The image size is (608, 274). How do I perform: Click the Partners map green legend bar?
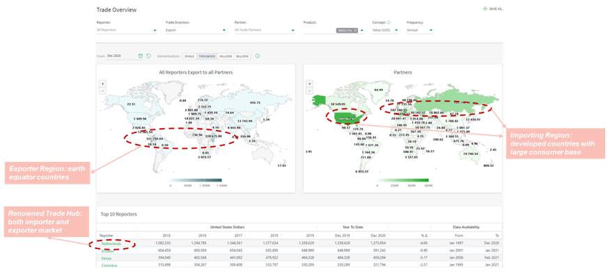[x=403, y=180]
